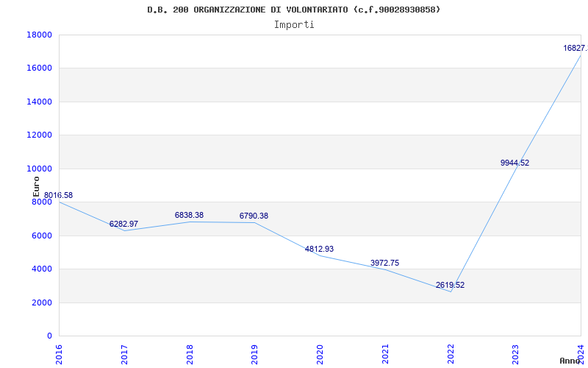
Task: Click the data label 2619.52
Action: pyautogui.click(x=450, y=285)
